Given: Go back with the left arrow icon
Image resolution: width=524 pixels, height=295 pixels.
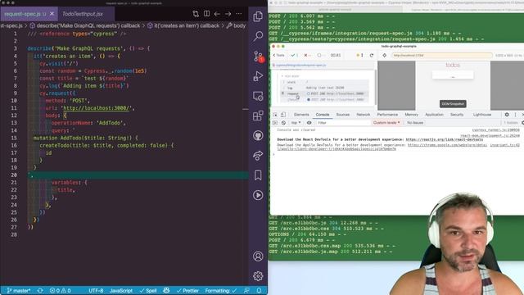Looking at the screenshot, I should point(217,14).
